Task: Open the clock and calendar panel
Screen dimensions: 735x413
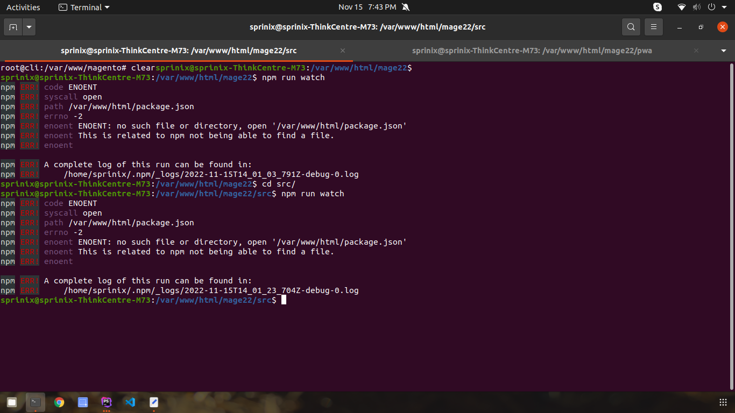Action: click(367, 7)
